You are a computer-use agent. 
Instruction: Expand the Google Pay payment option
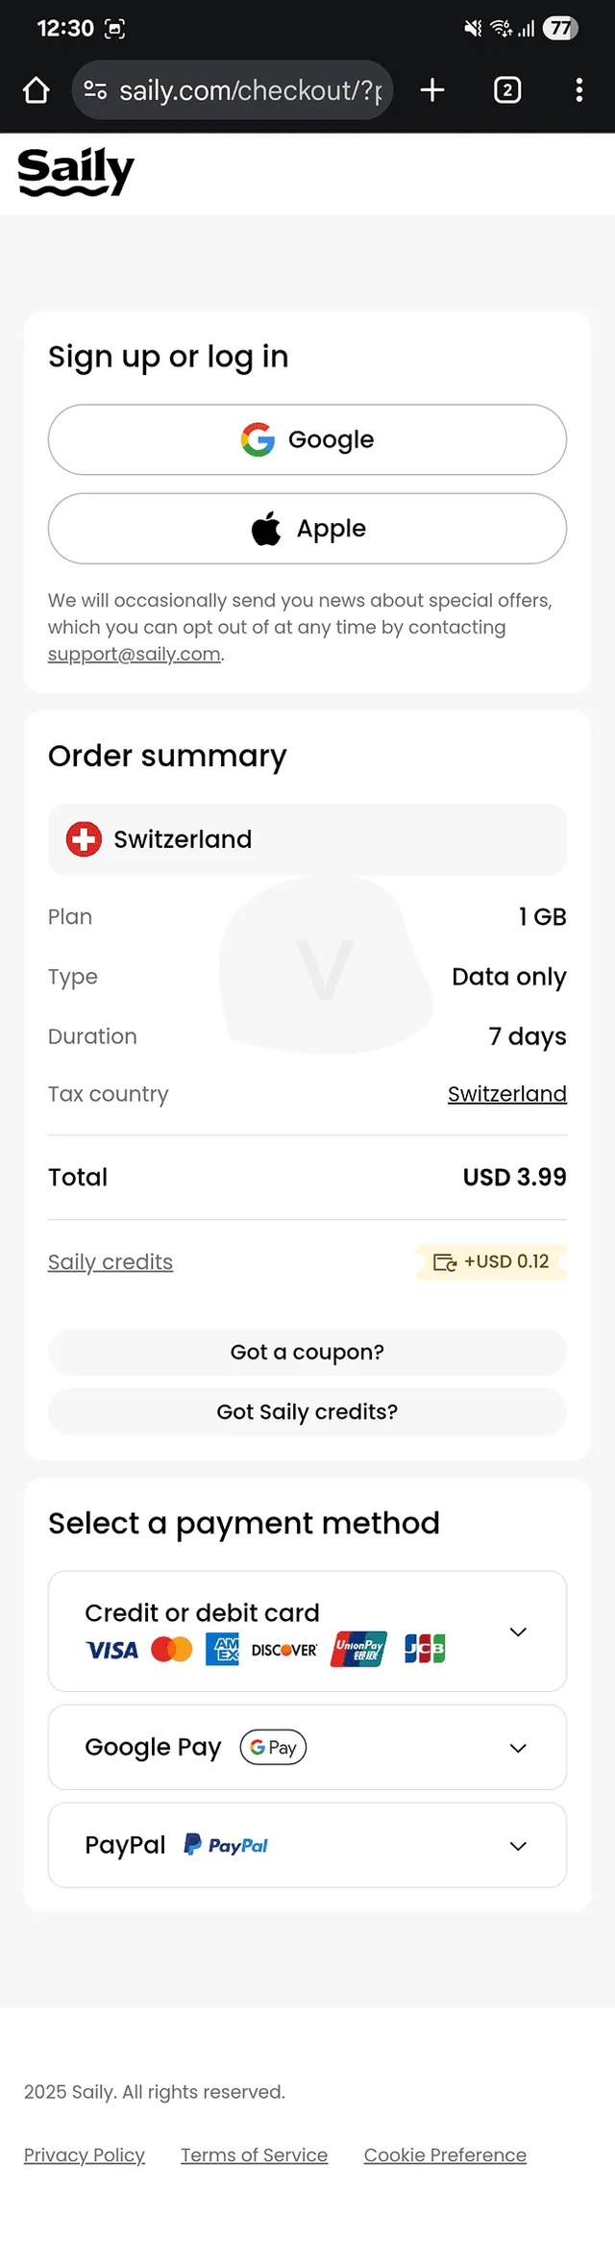point(307,1747)
